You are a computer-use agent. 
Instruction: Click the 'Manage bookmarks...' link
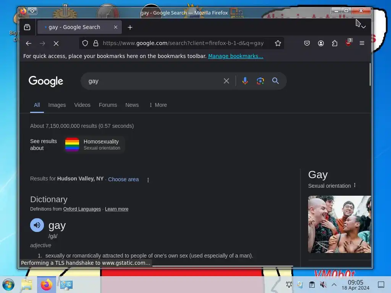click(x=236, y=56)
